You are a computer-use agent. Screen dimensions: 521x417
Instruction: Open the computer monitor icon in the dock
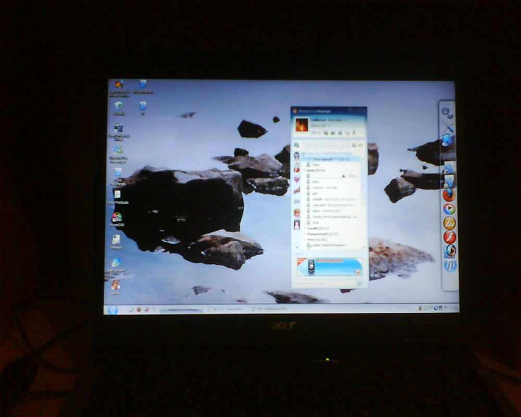coord(448,140)
